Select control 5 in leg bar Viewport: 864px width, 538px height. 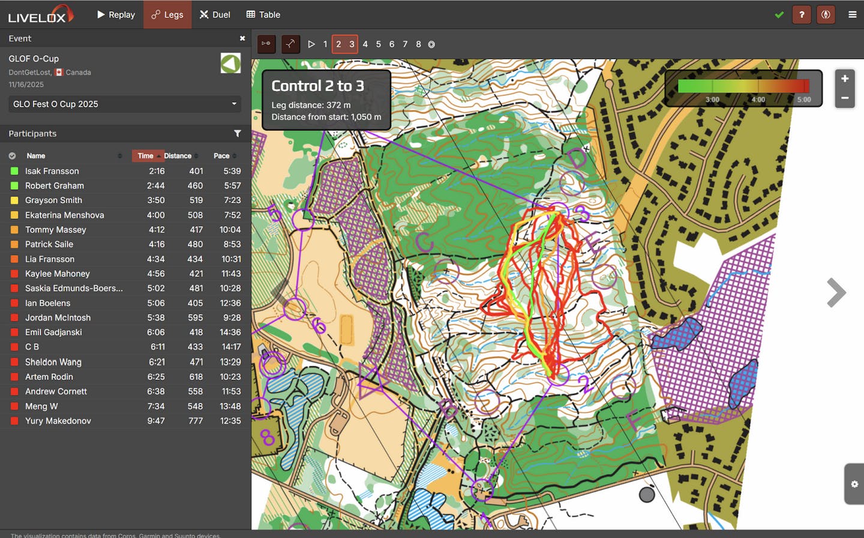[x=379, y=44]
